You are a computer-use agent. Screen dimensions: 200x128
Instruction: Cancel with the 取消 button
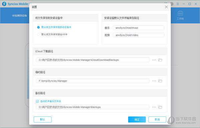click(157, 119)
